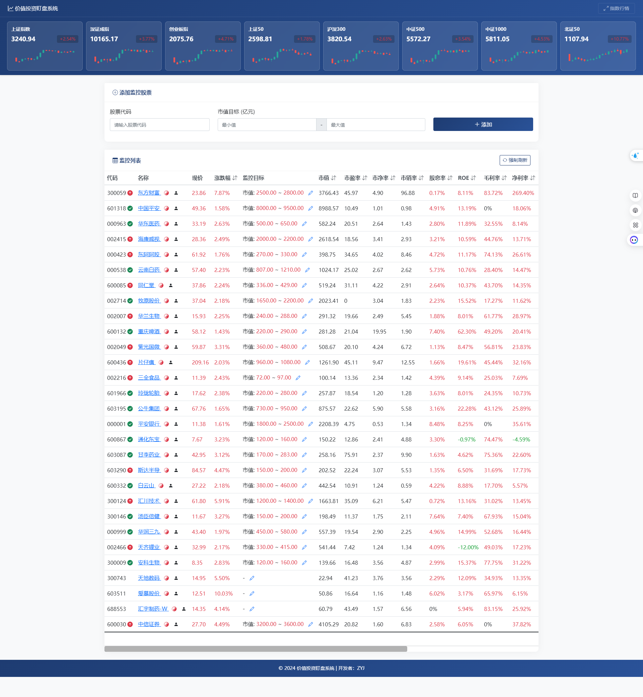Sort table by 涨跌幅 column
The image size is (643, 697).
point(235,178)
